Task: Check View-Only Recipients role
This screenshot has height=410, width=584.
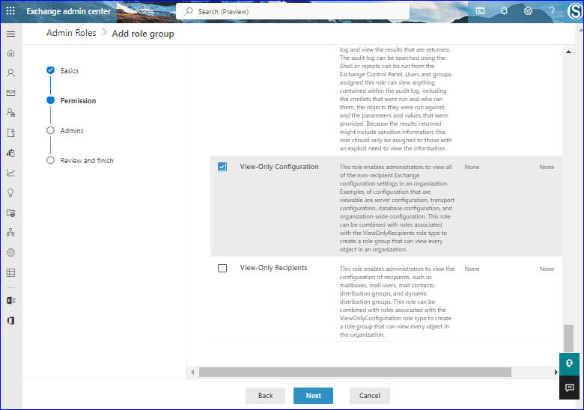Action: click(x=222, y=269)
